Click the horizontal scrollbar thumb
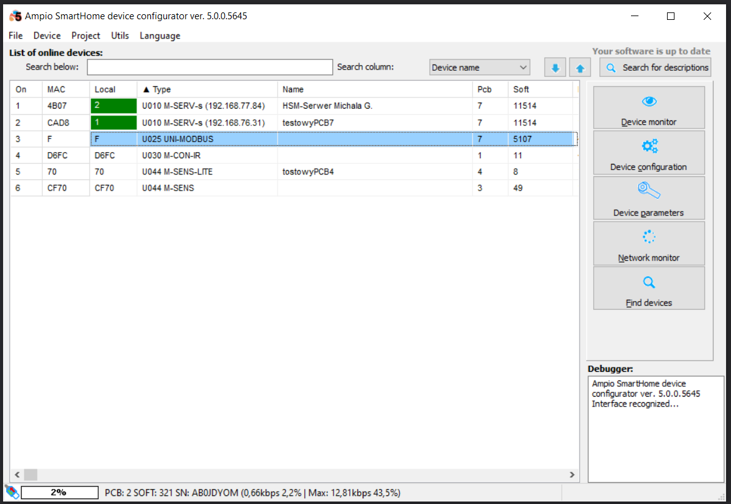The image size is (731, 504). pyautogui.click(x=31, y=475)
